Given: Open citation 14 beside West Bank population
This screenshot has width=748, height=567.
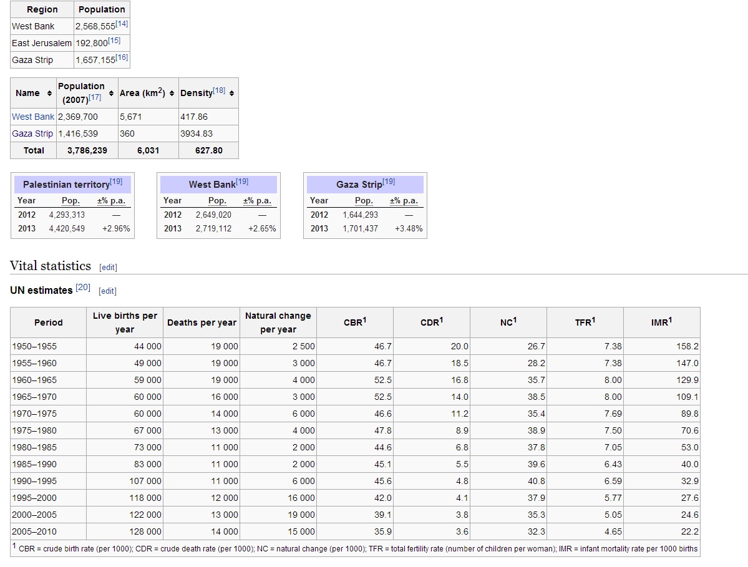Looking at the screenshot, I should point(121,24).
